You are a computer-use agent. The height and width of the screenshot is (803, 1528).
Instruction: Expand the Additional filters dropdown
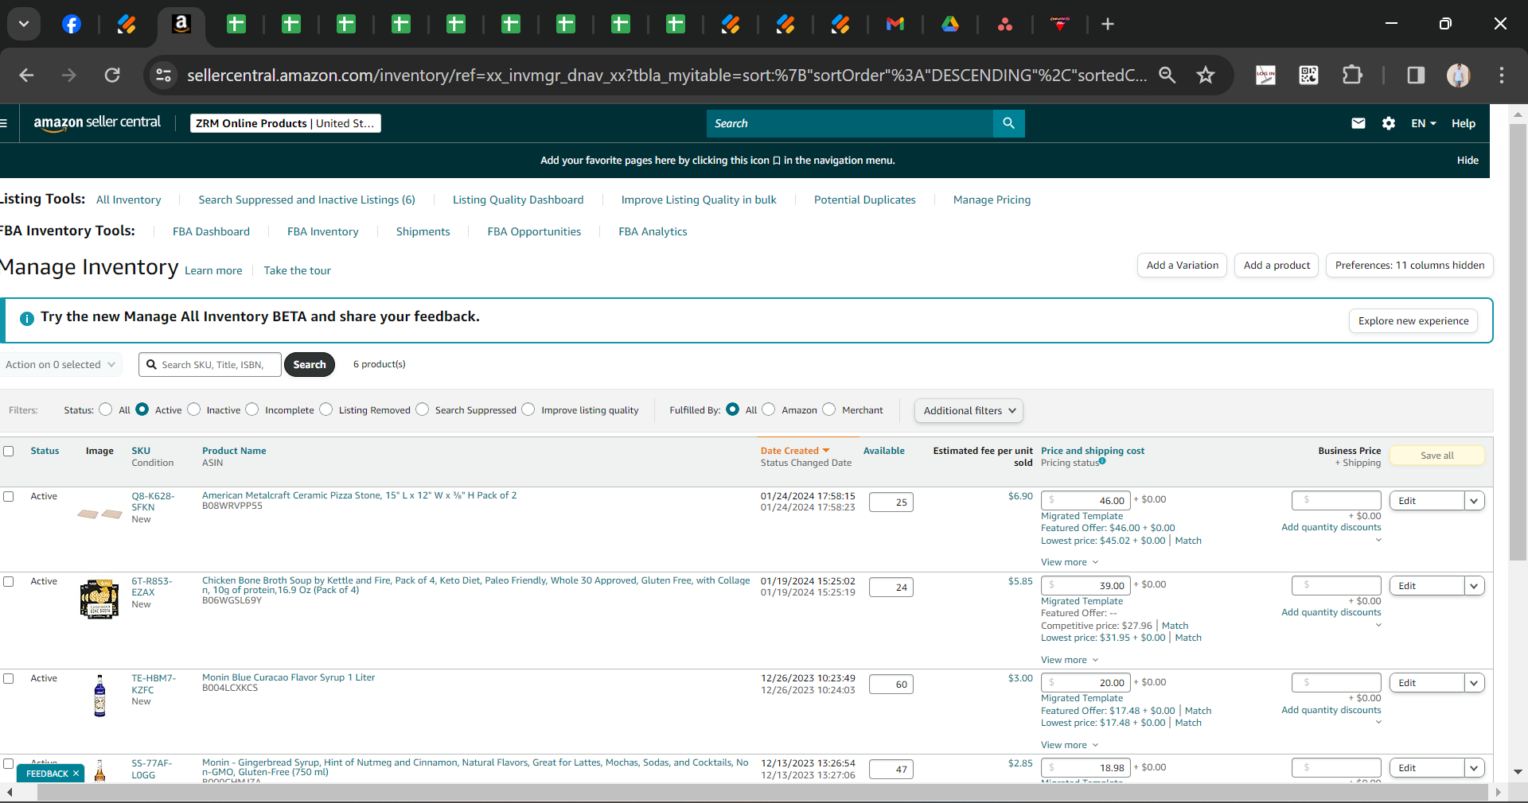click(x=969, y=410)
